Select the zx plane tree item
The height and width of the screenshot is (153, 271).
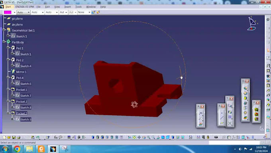[17, 25]
